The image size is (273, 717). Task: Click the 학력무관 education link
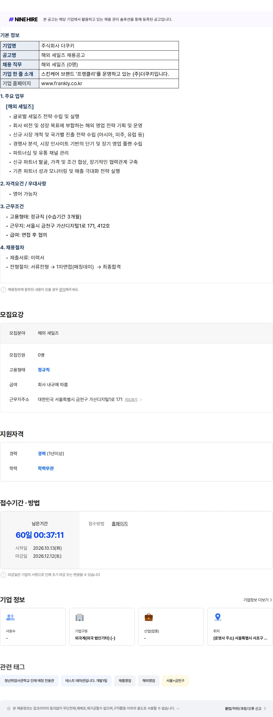point(46,468)
